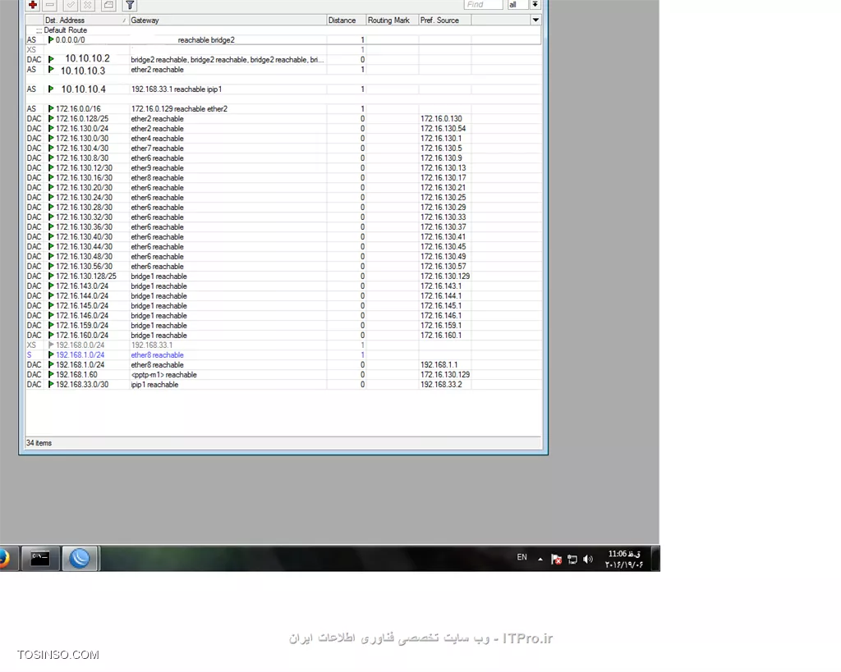The width and height of the screenshot is (841, 672).
Task: Sort by the Routing Mark column header
Action: [392, 20]
